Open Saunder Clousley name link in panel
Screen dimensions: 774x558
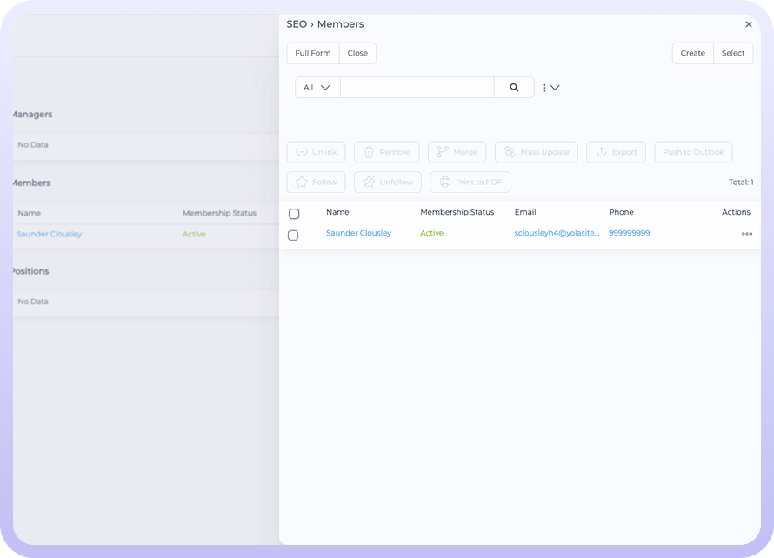[358, 233]
